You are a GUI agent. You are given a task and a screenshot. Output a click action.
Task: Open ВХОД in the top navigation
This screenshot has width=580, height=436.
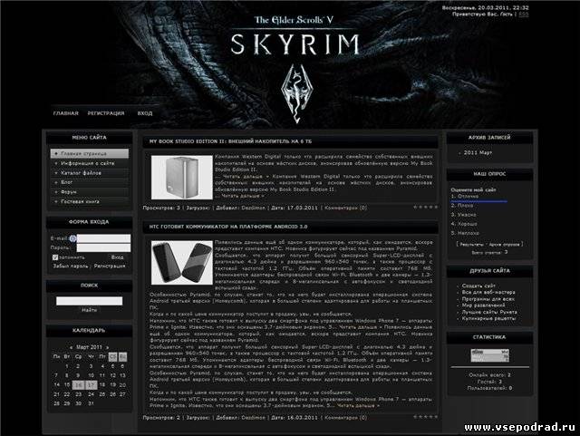145,113
